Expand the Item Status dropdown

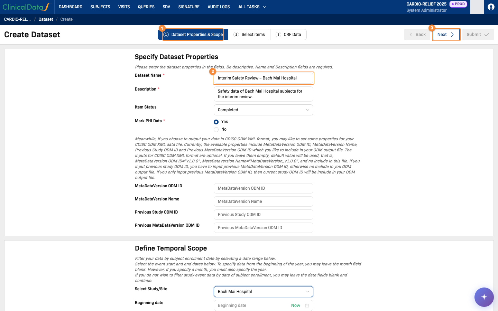point(264,110)
